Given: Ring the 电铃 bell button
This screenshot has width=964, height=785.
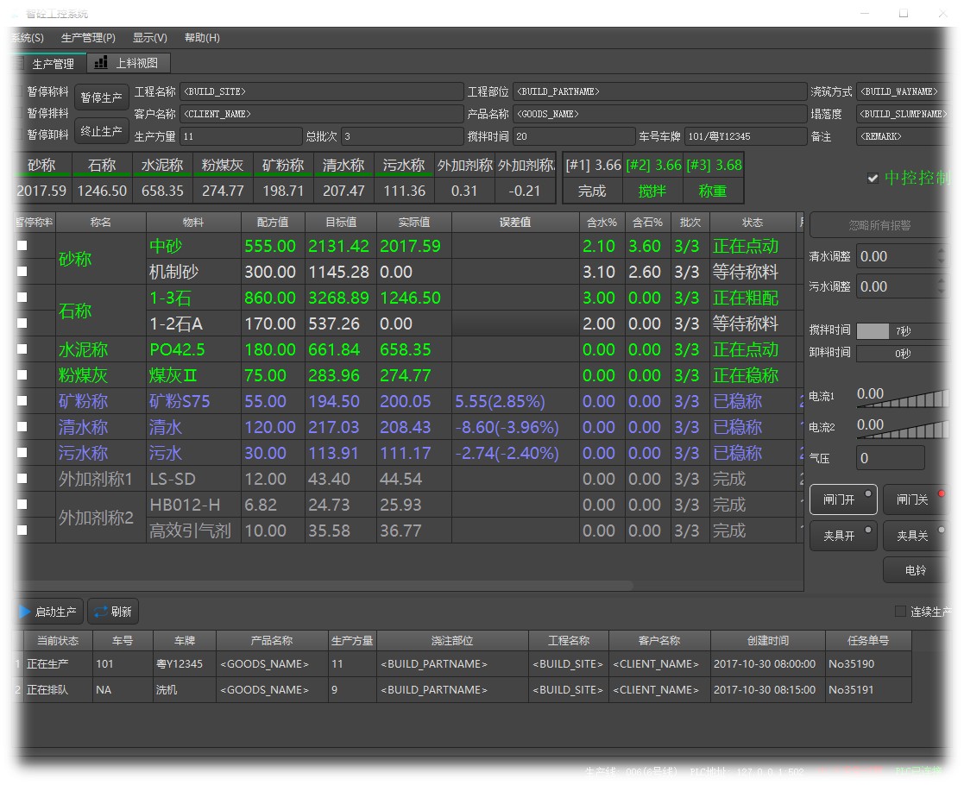Looking at the screenshot, I should [915, 570].
